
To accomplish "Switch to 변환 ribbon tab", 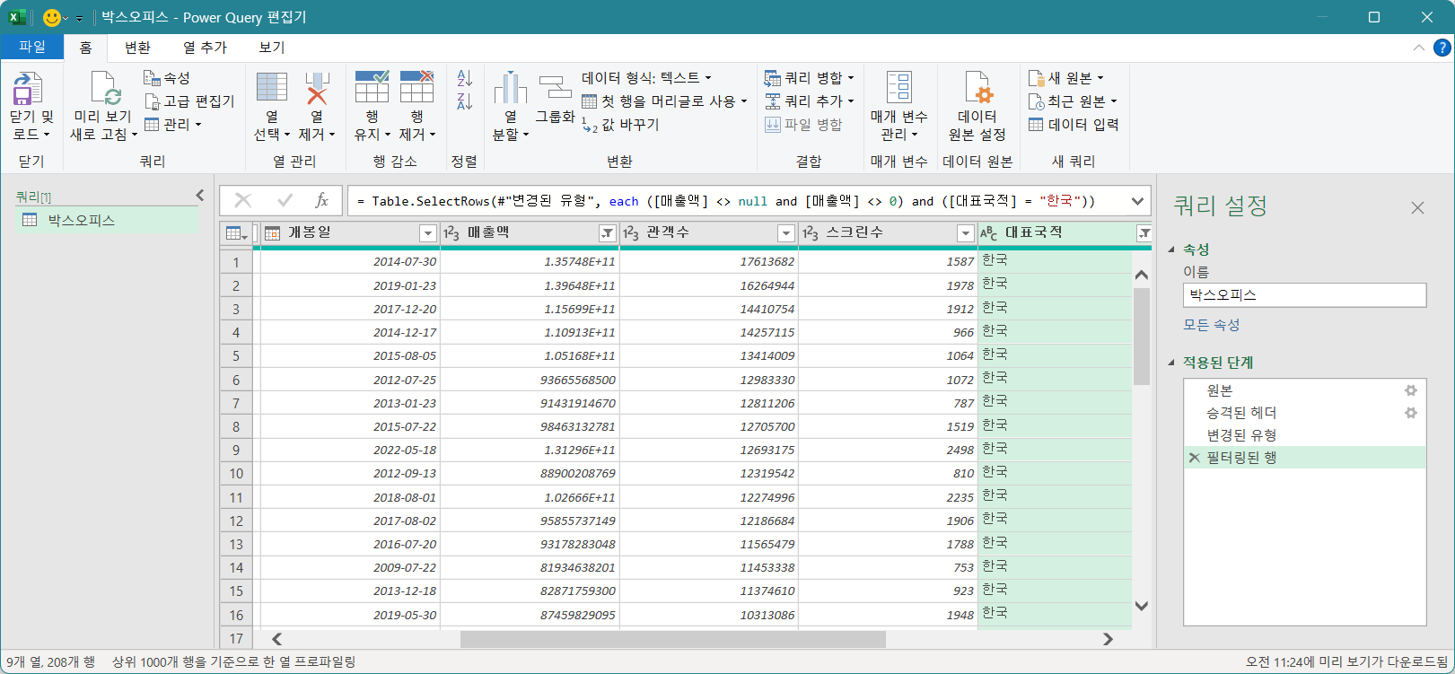I will coord(137,48).
